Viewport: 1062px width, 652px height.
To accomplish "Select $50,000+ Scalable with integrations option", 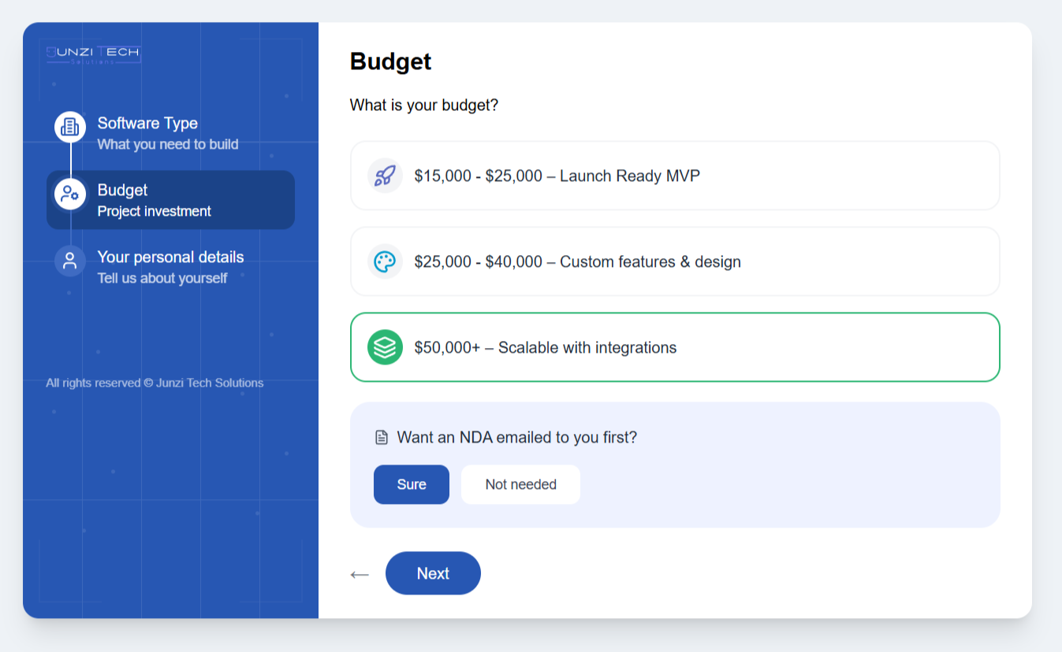I will point(674,347).
